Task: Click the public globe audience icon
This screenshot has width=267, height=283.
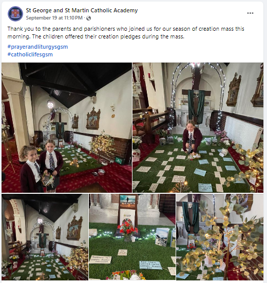Action: (88, 18)
